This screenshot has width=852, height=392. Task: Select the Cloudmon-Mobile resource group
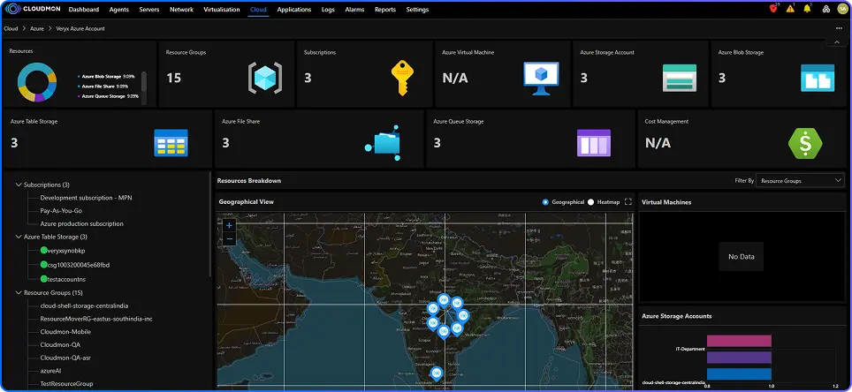coord(65,332)
